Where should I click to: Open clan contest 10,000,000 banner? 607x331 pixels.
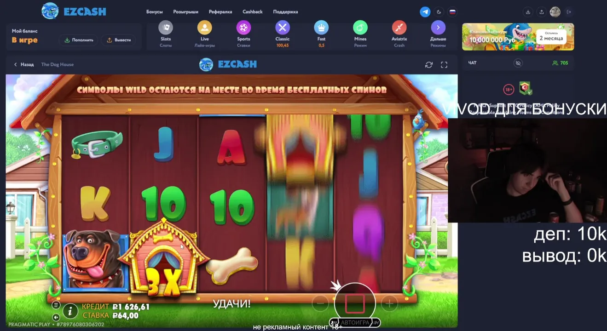[518, 37]
